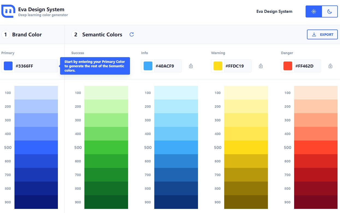340x213 pixels.
Task: Select the Primary 300 shade block
Action: [x=36, y=120]
